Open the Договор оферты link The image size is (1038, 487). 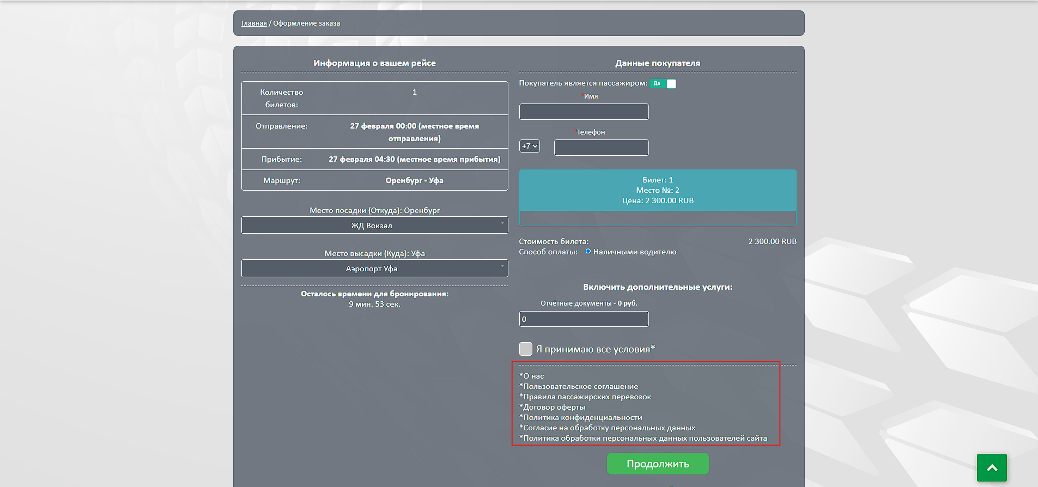(x=554, y=407)
